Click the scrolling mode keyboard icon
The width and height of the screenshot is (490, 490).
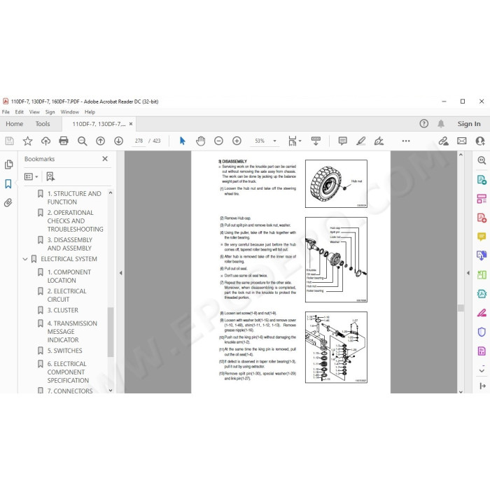(x=316, y=141)
